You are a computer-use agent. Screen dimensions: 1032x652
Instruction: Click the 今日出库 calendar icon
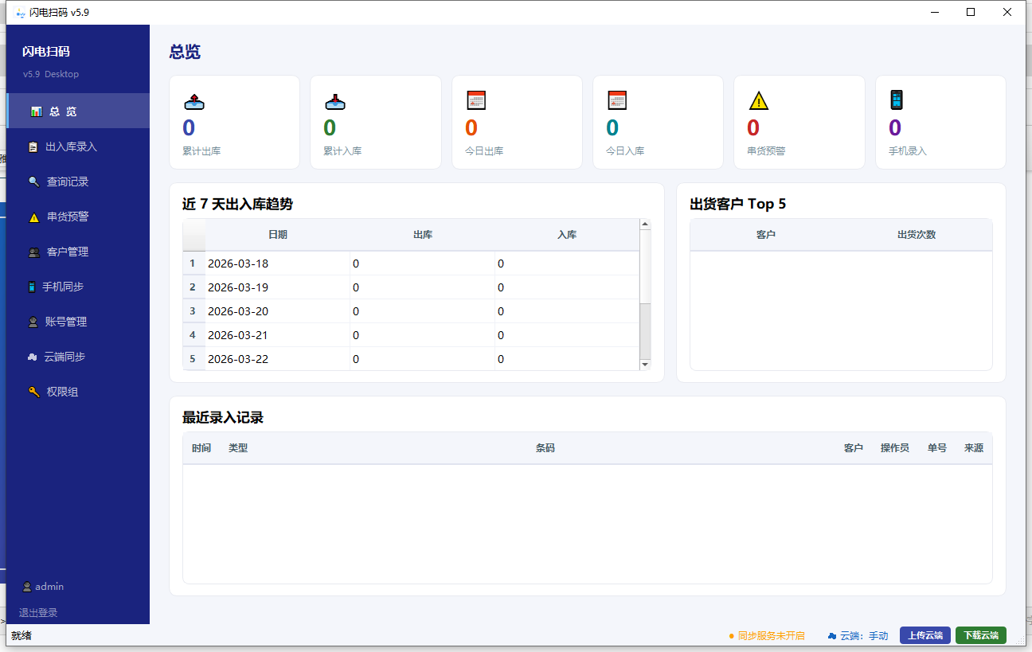click(476, 100)
